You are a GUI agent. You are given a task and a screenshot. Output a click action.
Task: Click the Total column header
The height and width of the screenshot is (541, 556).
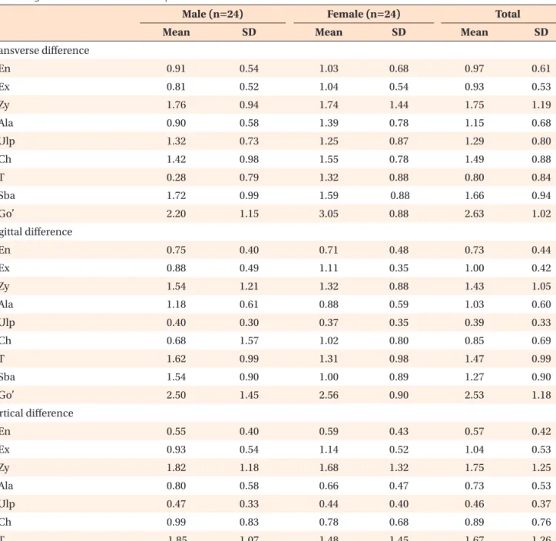(x=508, y=14)
